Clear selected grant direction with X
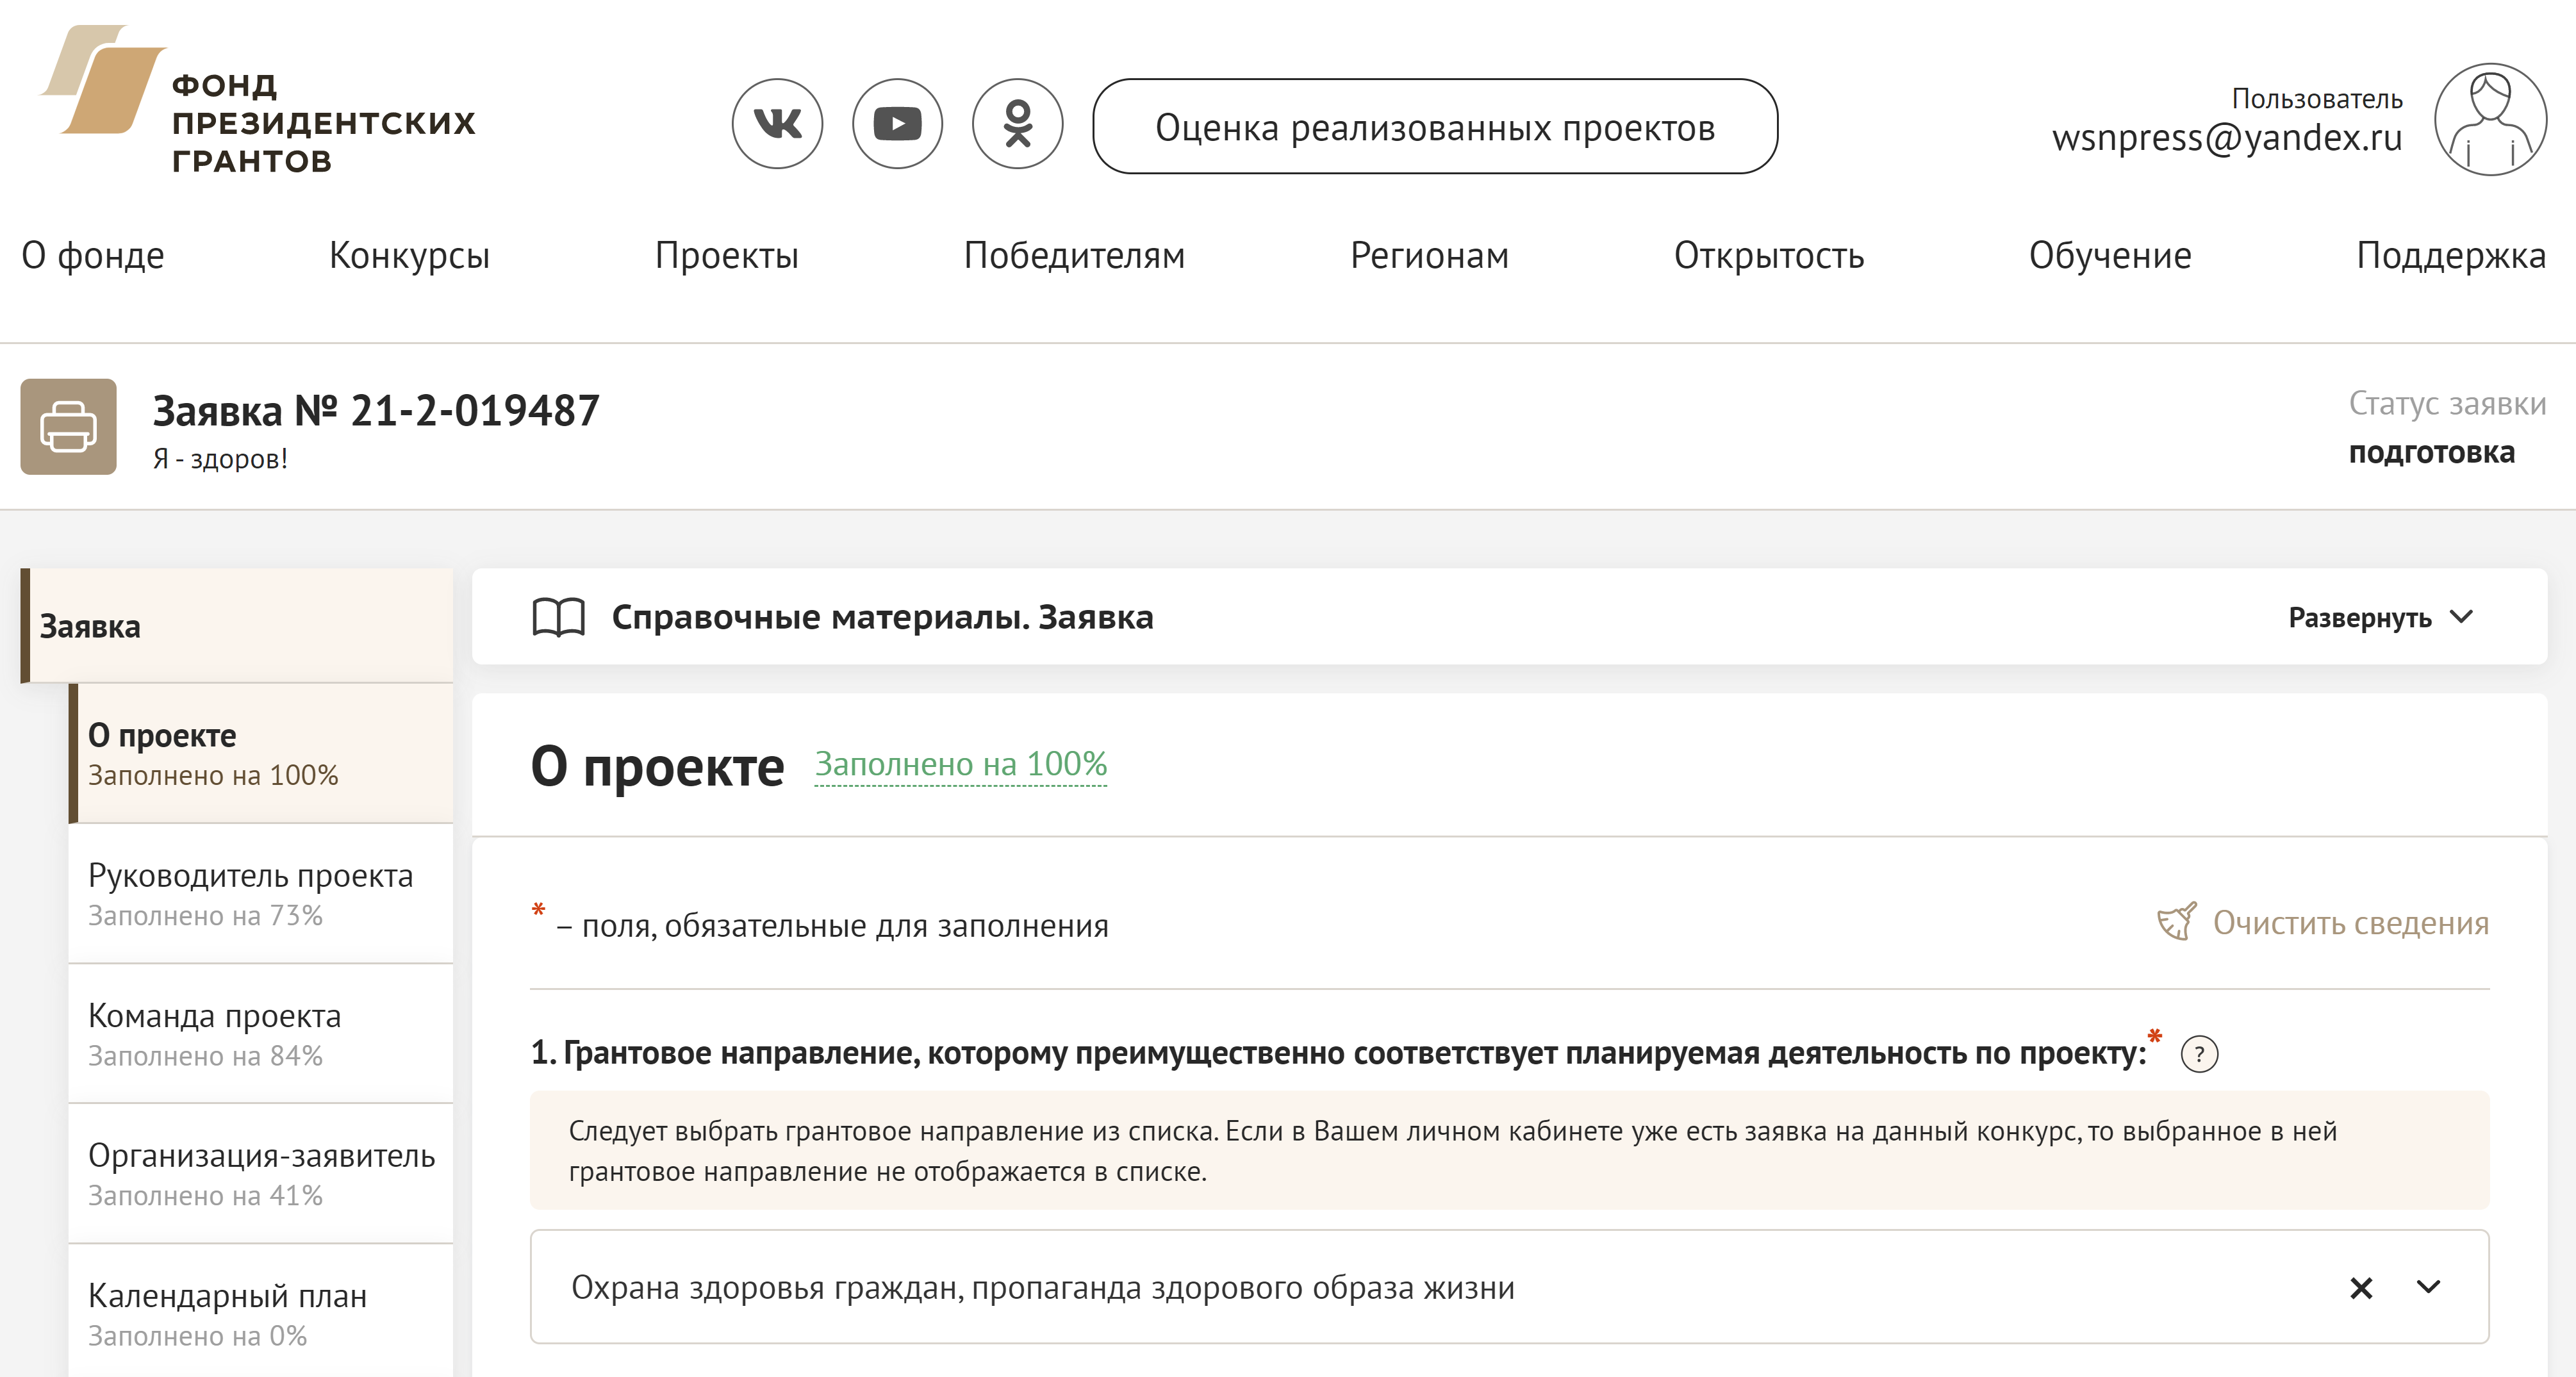The height and width of the screenshot is (1377, 2576). click(x=2361, y=1287)
